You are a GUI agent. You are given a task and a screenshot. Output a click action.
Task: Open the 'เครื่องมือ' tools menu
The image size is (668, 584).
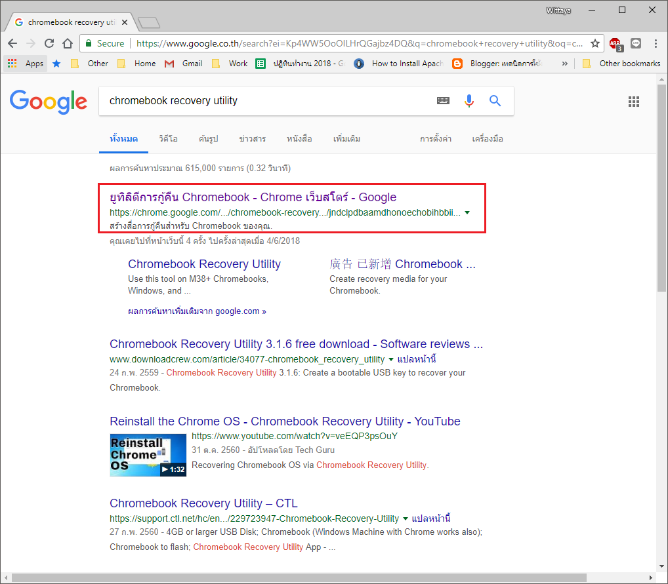pos(488,139)
